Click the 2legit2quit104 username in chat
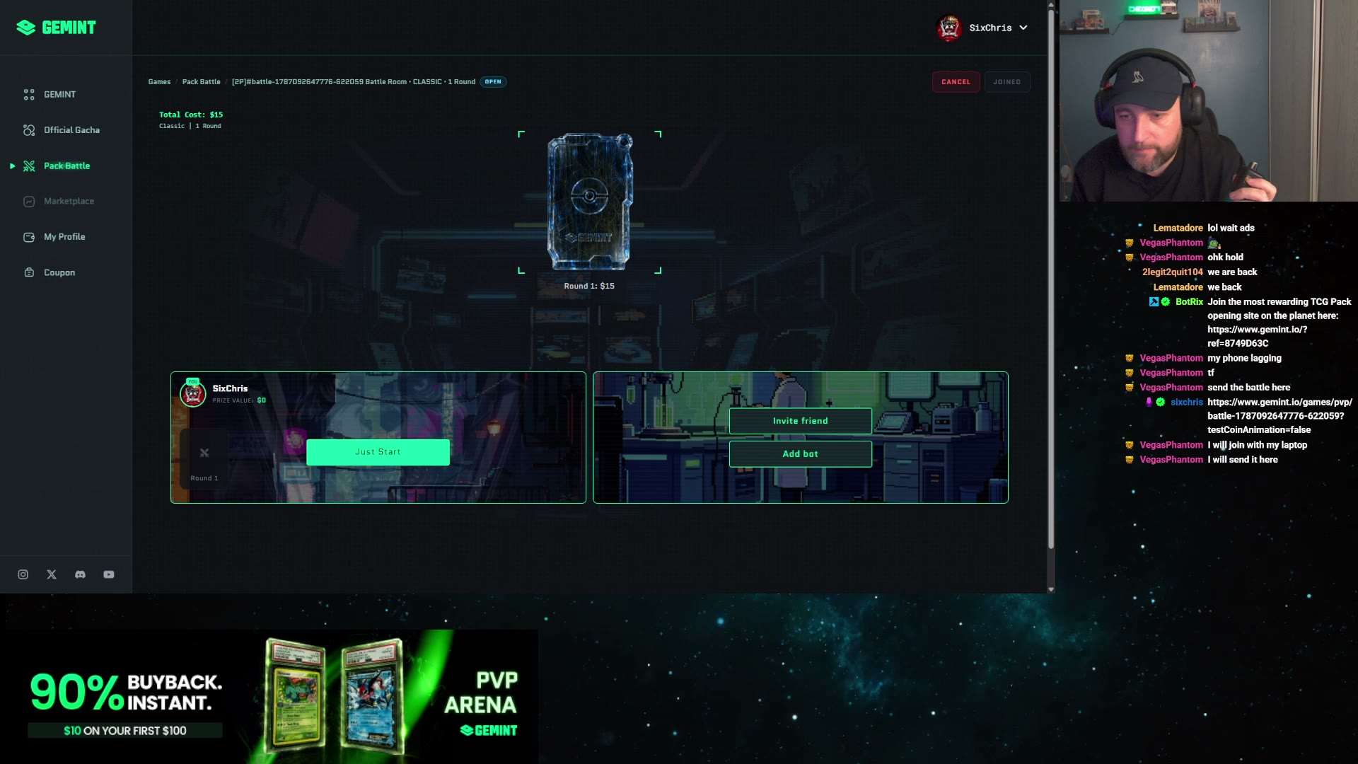 pos(1172,272)
